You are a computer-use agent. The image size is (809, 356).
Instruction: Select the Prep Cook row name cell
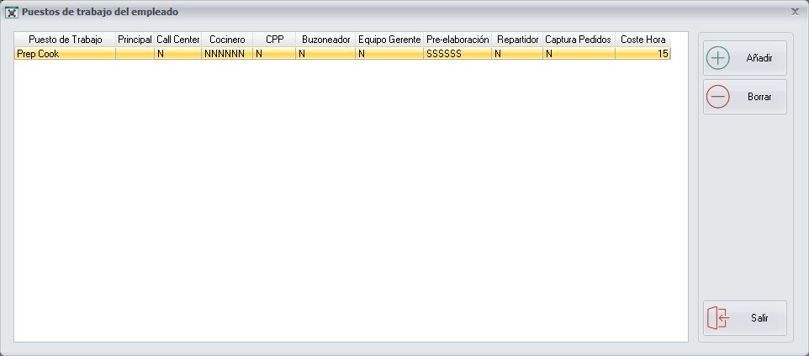coord(64,54)
